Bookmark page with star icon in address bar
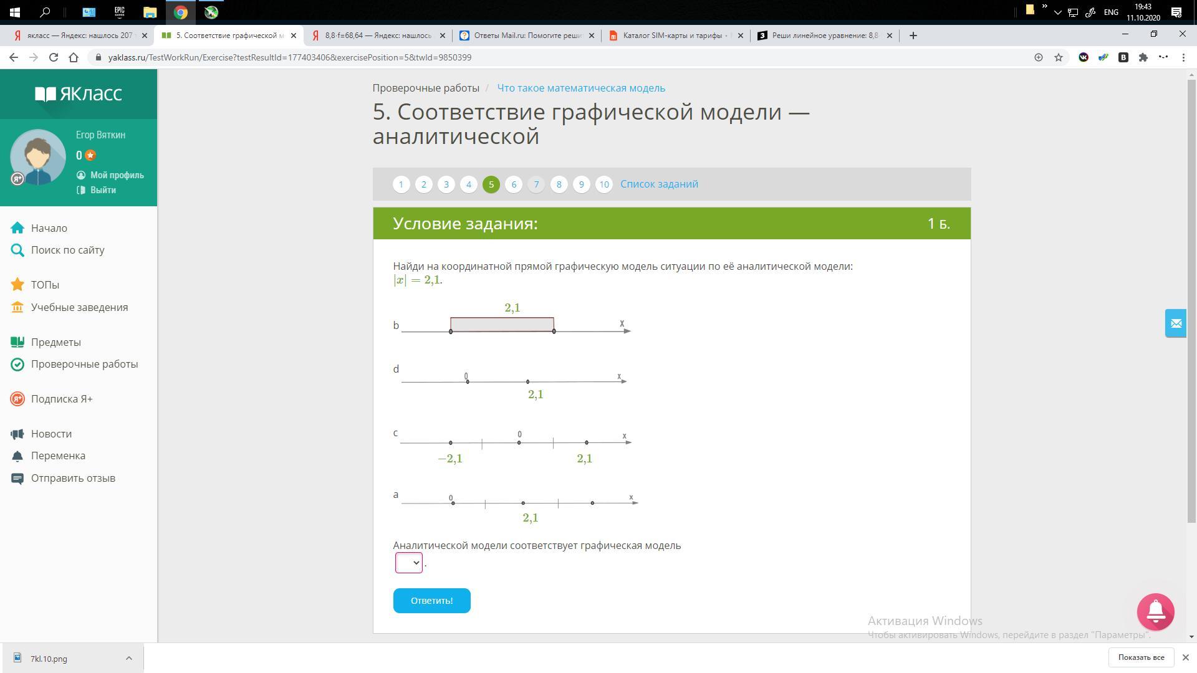Screen dimensions: 1197x673 [x=1058, y=57]
